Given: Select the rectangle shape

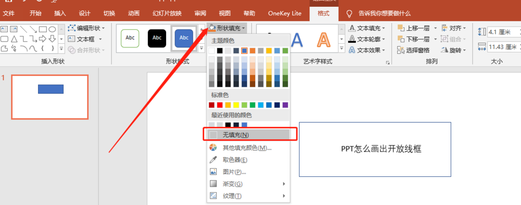Looking at the screenshot, I should tap(43, 29).
